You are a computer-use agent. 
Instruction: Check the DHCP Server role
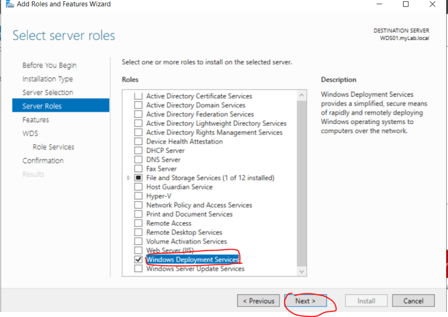pyautogui.click(x=139, y=151)
